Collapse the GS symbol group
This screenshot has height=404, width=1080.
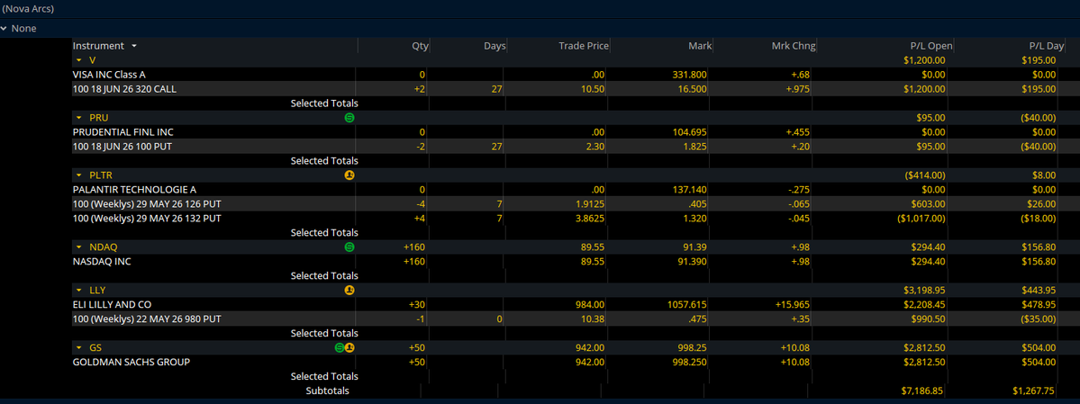tap(79, 347)
